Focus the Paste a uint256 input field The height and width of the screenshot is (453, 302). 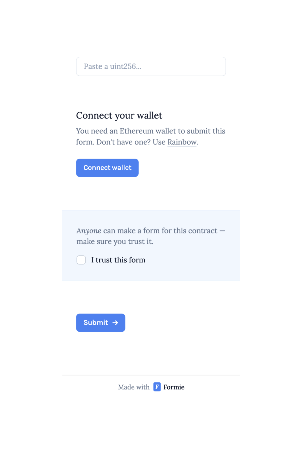point(151,67)
